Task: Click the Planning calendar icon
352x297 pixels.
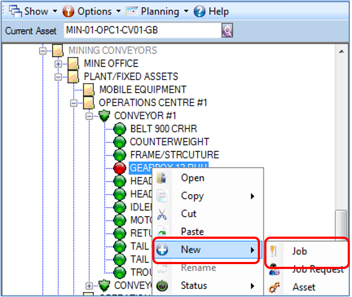Action: pyautogui.click(x=132, y=11)
